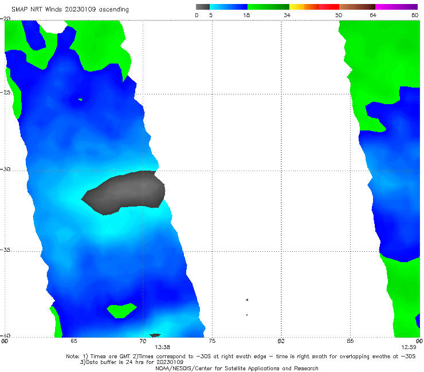
Task: Click the color bar label '5'
Action: coord(211,15)
